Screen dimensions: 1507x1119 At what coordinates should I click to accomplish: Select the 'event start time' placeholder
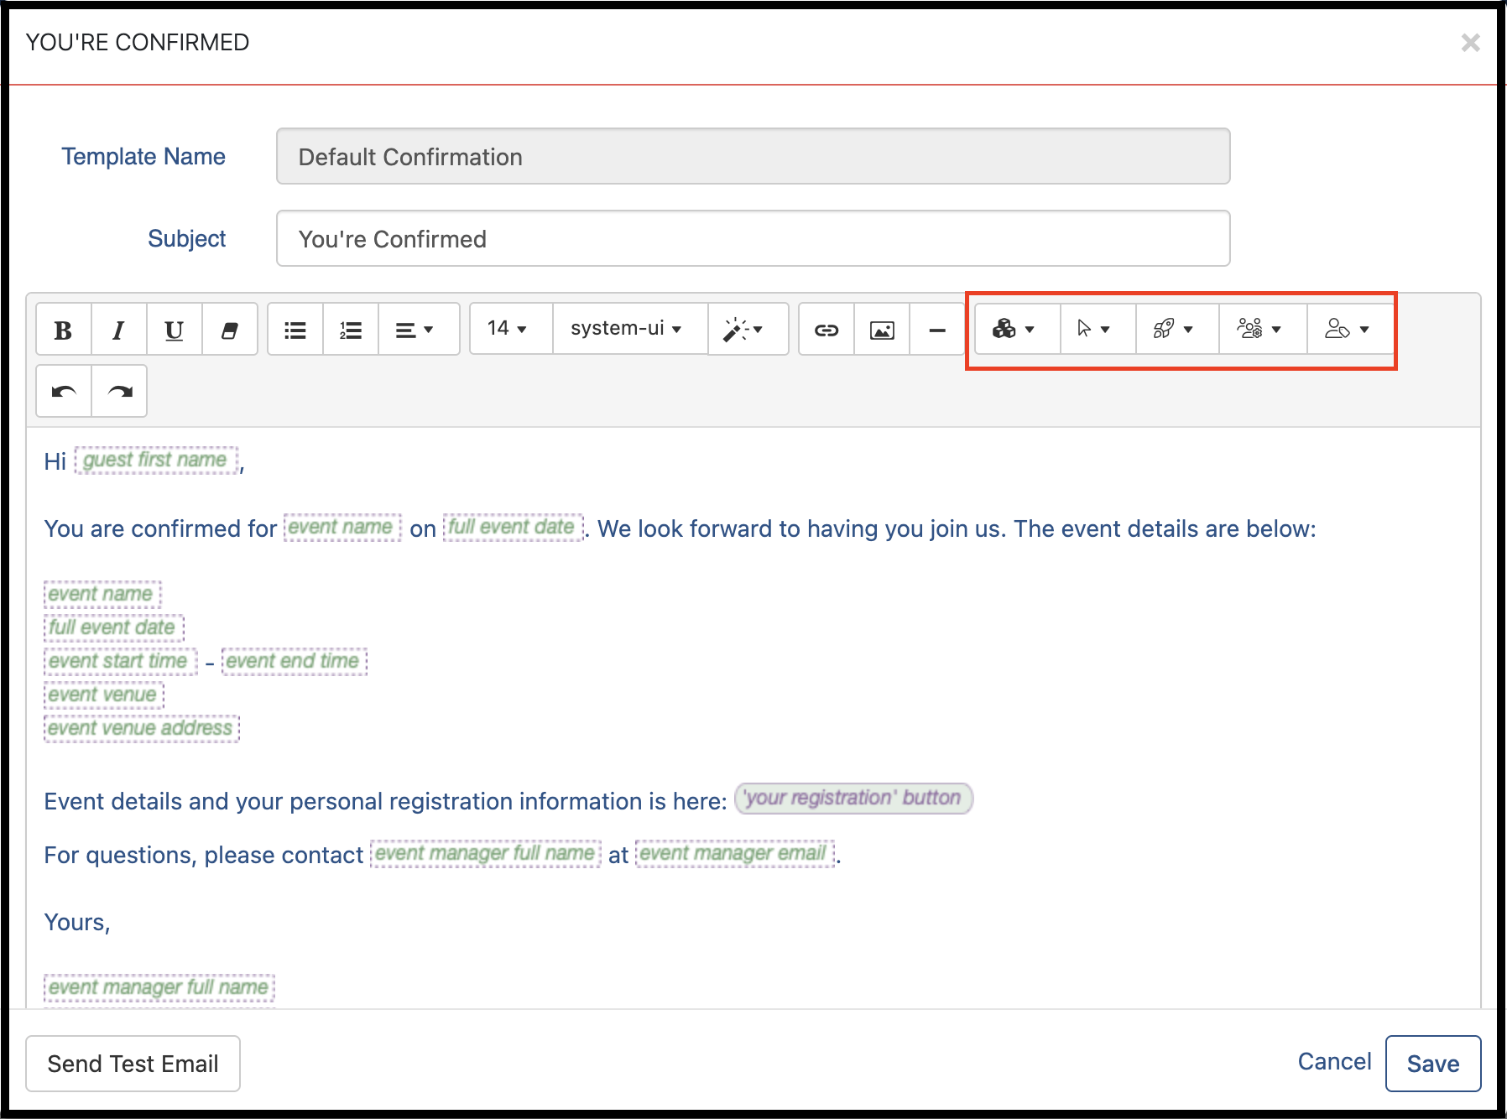tap(120, 661)
